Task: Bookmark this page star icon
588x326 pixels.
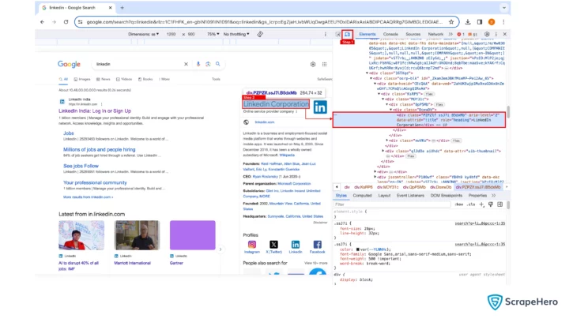Action: tap(451, 22)
